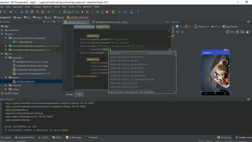Open the Help question mark icon
Viewport: 252px width, 142px height.
(x=137, y=12)
